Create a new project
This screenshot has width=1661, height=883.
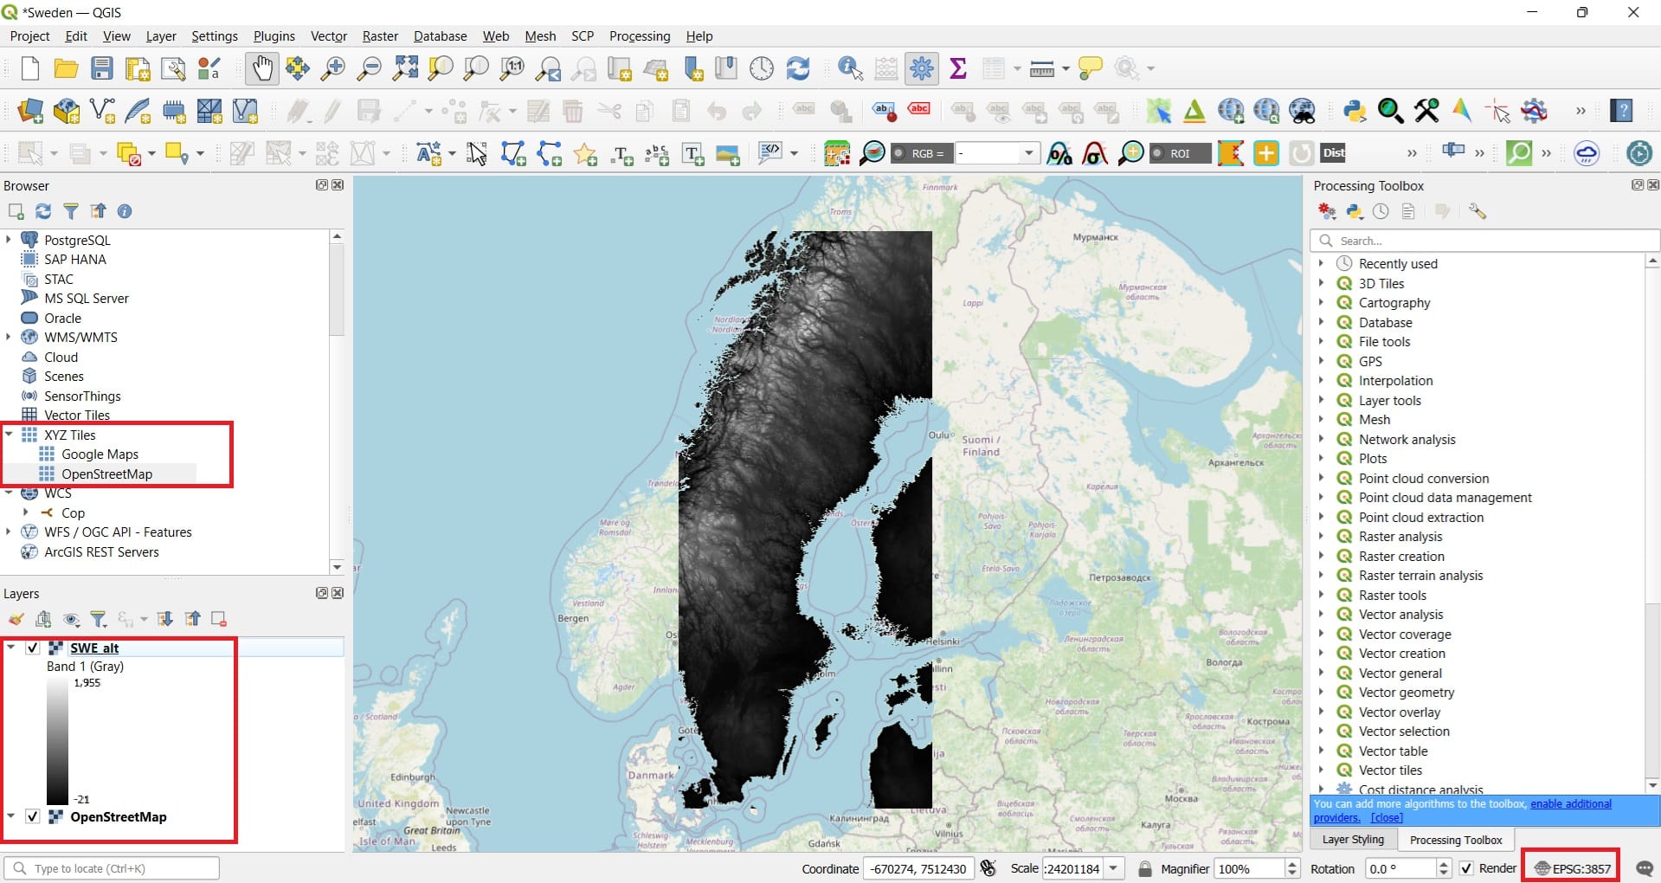point(30,68)
